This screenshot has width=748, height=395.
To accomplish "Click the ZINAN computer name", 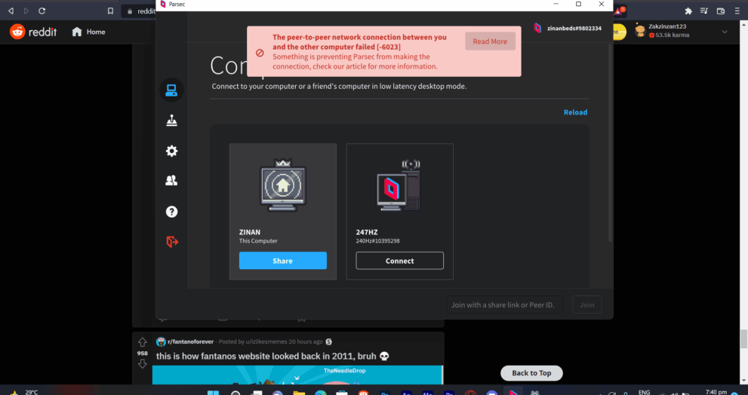I will [250, 232].
